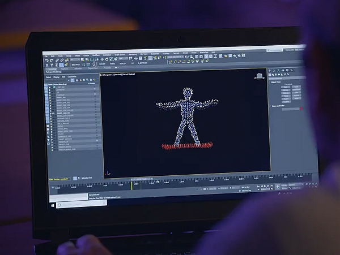Open the Selection Filter dropdown
340x255 pixels.
click(x=75, y=59)
